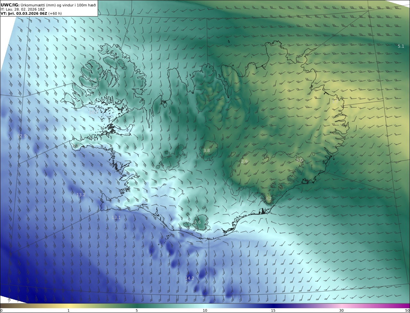Click the colorbar tick label 15
This screenshot has height=313, width=410.
273,310
